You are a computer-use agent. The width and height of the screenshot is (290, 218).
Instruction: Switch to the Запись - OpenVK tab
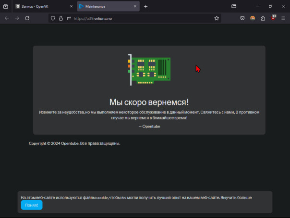point(44,6)
